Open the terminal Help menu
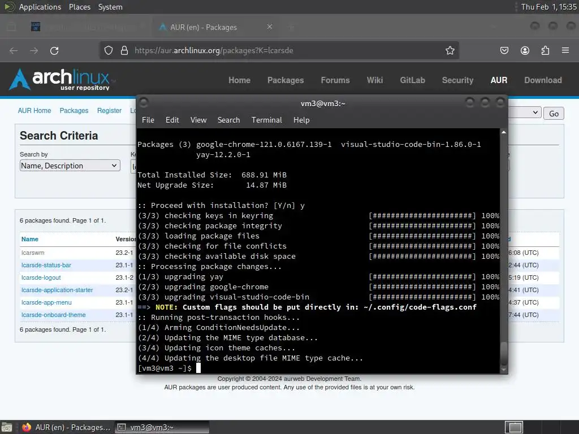 (301, 120)
